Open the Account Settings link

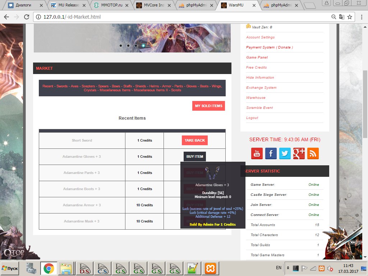pos(260,37)
